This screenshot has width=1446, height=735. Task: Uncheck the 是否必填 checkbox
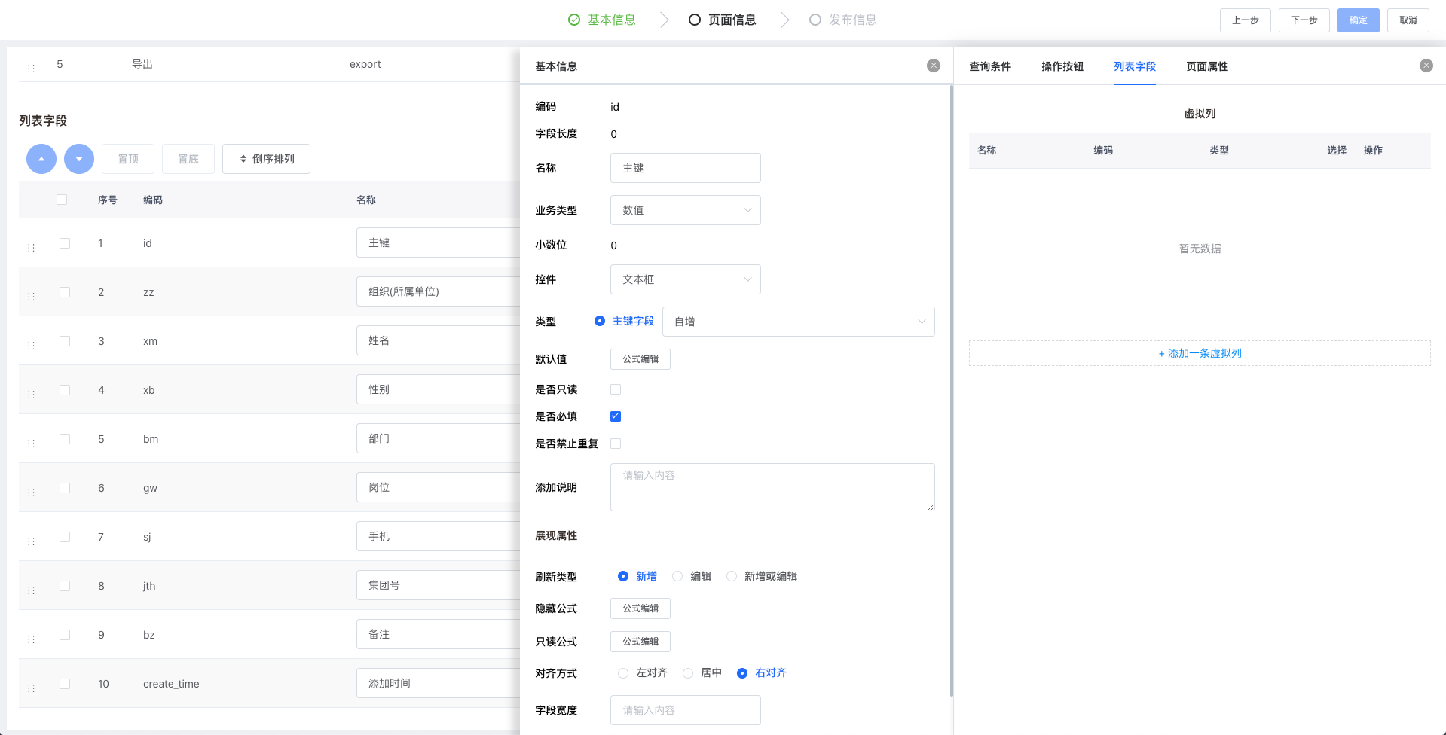pyautogui.click(x=616, y=416)
